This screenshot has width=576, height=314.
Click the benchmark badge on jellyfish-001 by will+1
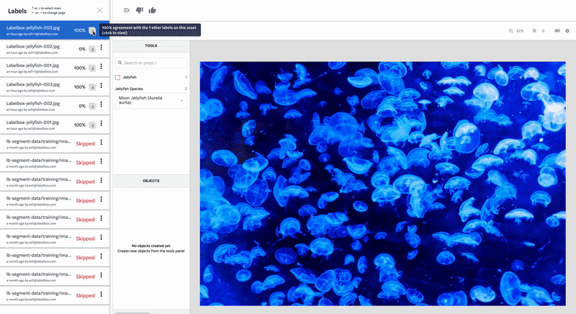coord(92,68)
